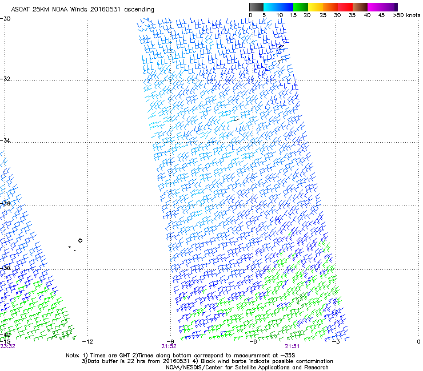
Task: Click the 0 longitude label
Action: [418, 342]
